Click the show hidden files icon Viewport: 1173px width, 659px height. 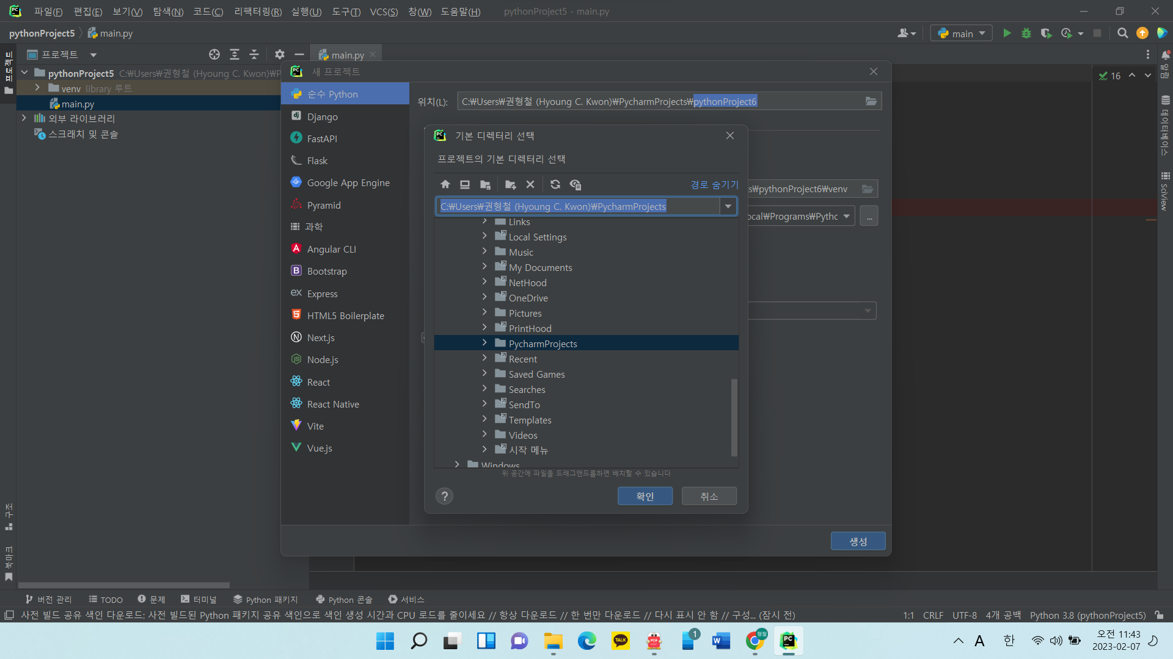point(576,184)
